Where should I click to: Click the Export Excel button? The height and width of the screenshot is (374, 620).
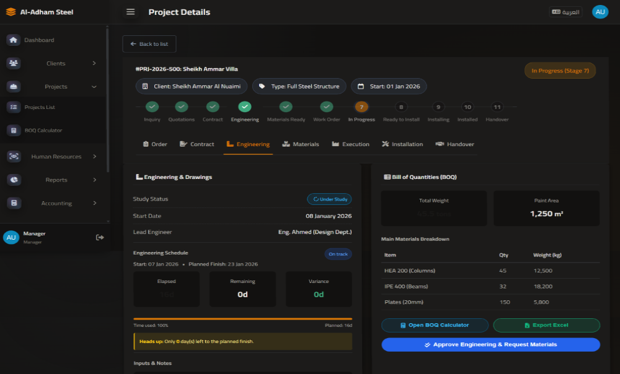click(546, 325)
